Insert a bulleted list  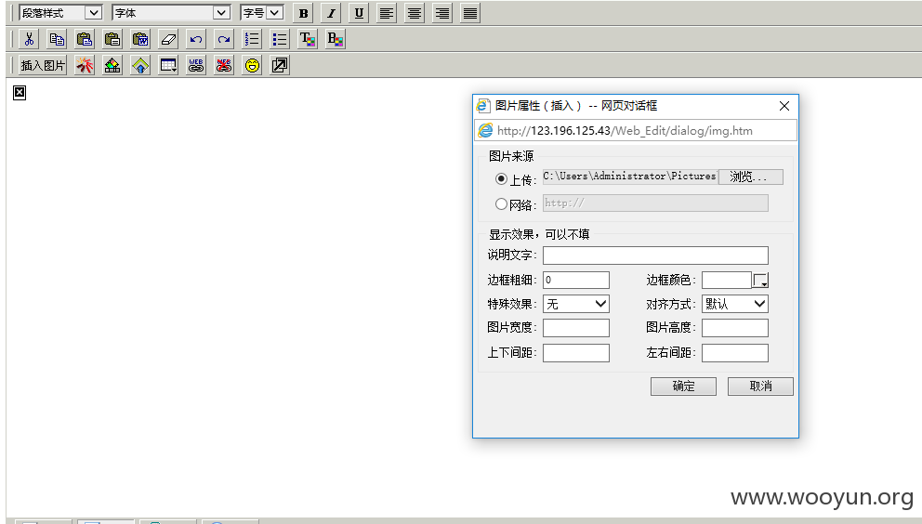point(280,39)
